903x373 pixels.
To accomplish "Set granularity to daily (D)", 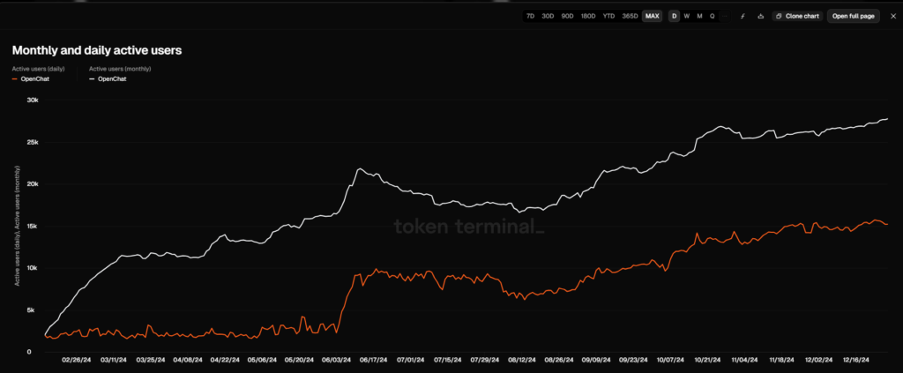I will pyautogui.click(x=675, y=16).
